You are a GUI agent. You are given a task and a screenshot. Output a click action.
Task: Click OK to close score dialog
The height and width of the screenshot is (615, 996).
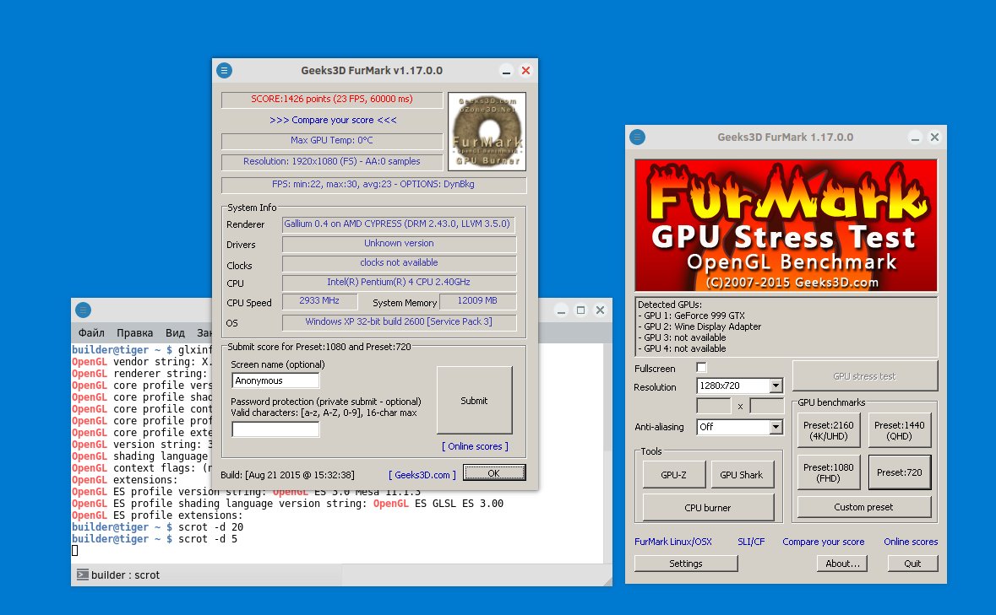[x=494, y=473]
